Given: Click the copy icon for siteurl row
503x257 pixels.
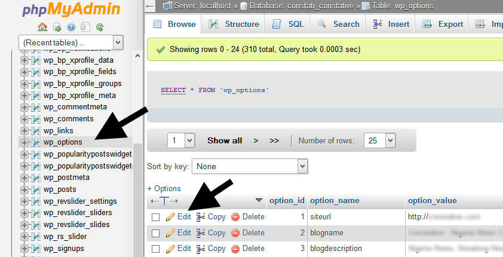Looking at the screenshot, I should (x=201, y=217).
